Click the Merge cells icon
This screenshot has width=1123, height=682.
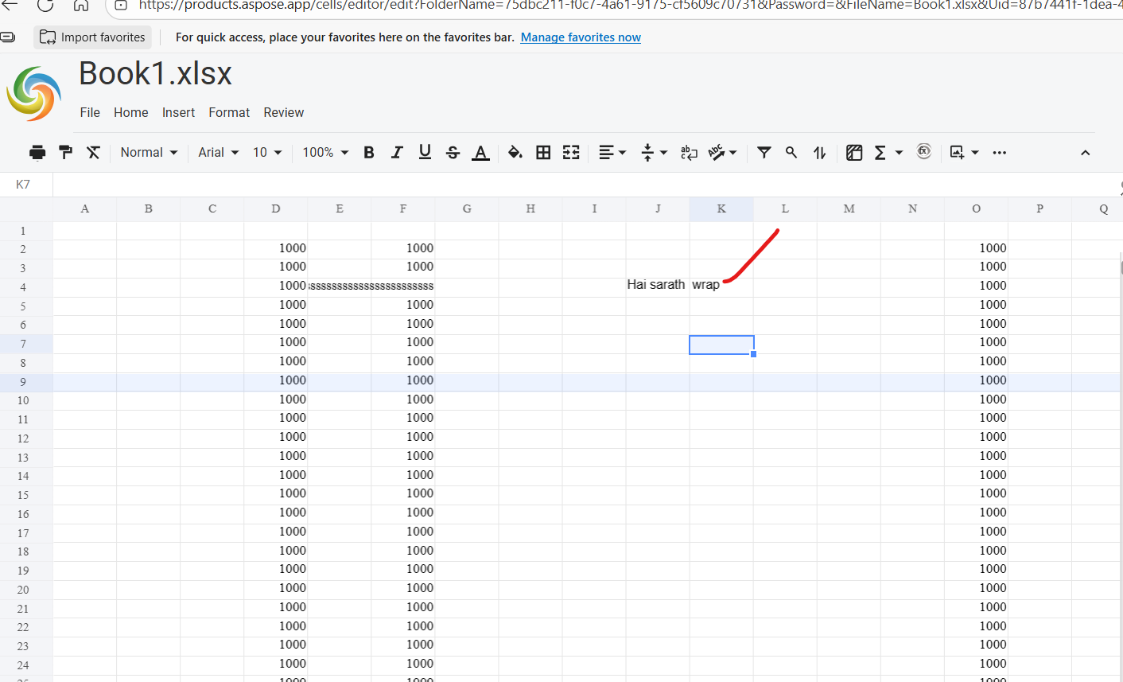pyautogui.click(x=571, y=153)
